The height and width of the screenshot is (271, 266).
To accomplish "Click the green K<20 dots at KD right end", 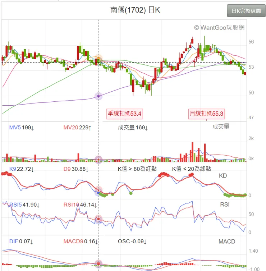I will (x=235, y=195).
